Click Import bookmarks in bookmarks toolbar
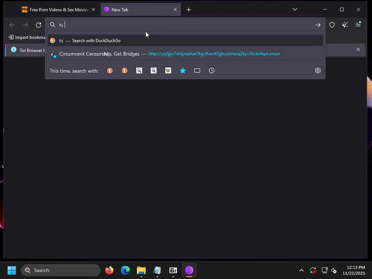372x279 pixels. (x=27, y=37)
